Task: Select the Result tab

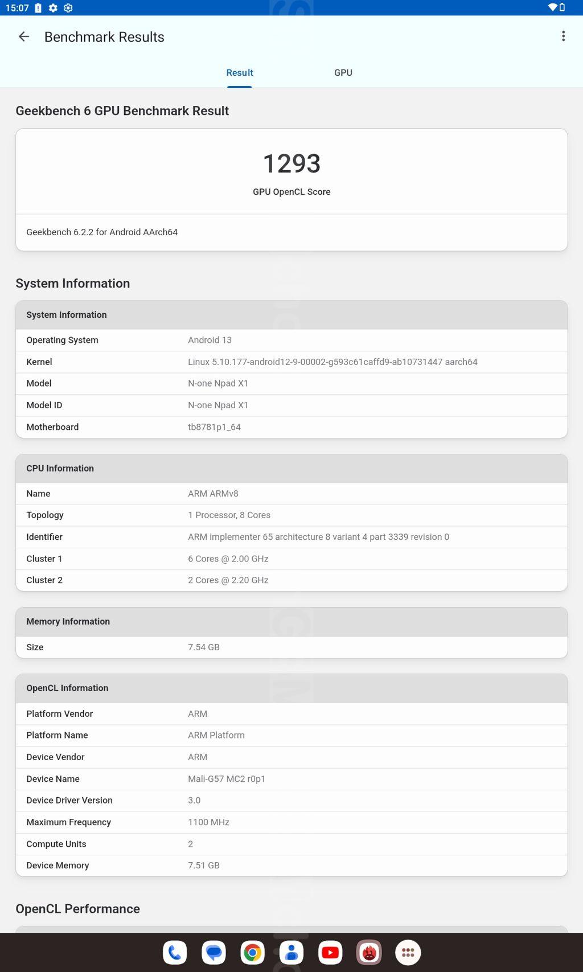Action: [x=240, y=73]
